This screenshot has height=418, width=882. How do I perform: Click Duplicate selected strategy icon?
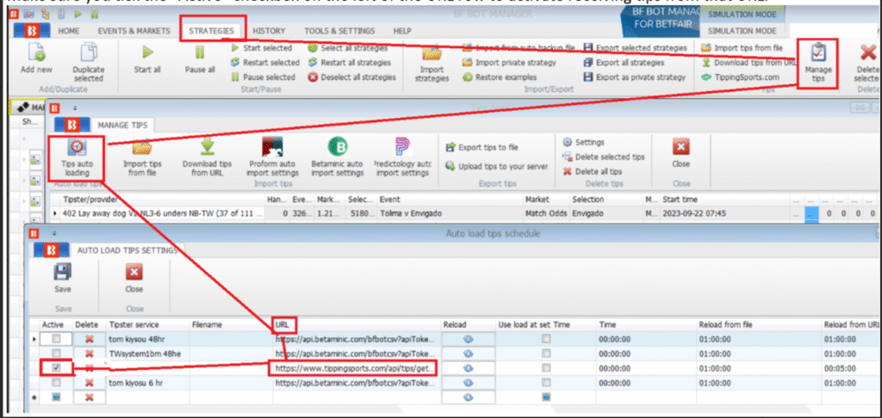(x=89, y=63)
